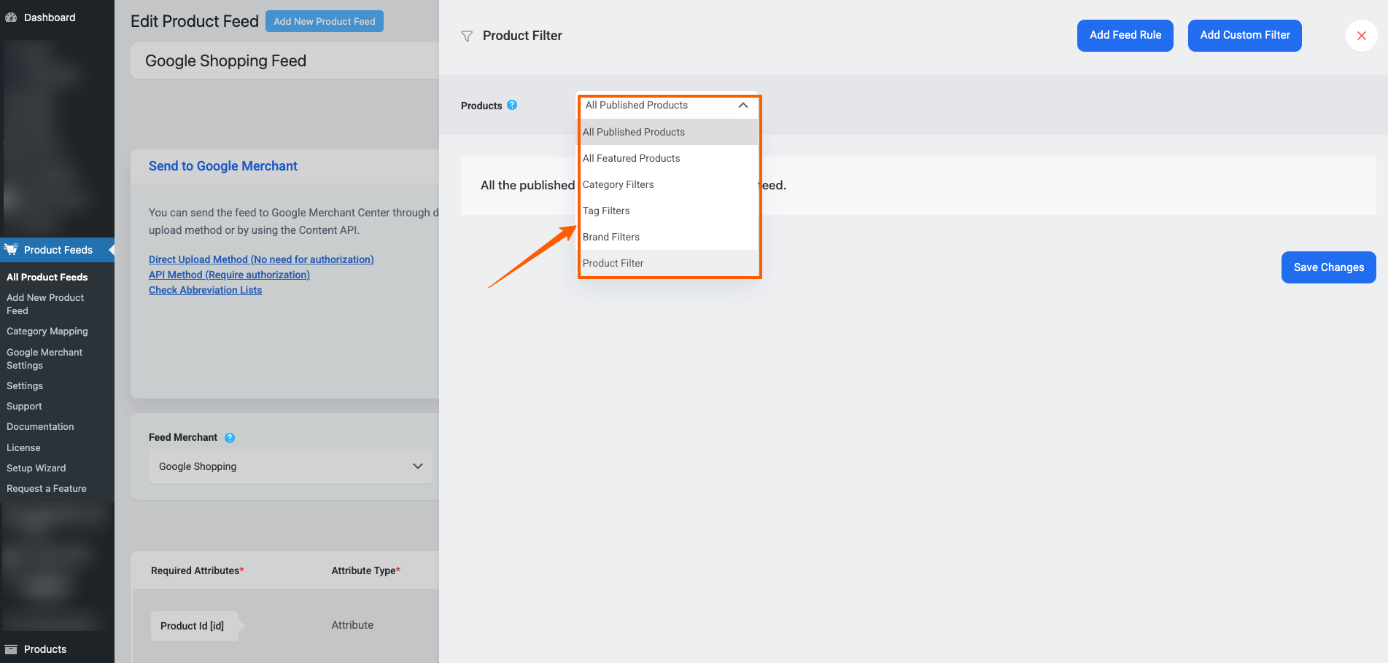The height and width of the screenshot is (663, 1388).
Task: Close the Product Filter panel
Action: (1361, 36)
